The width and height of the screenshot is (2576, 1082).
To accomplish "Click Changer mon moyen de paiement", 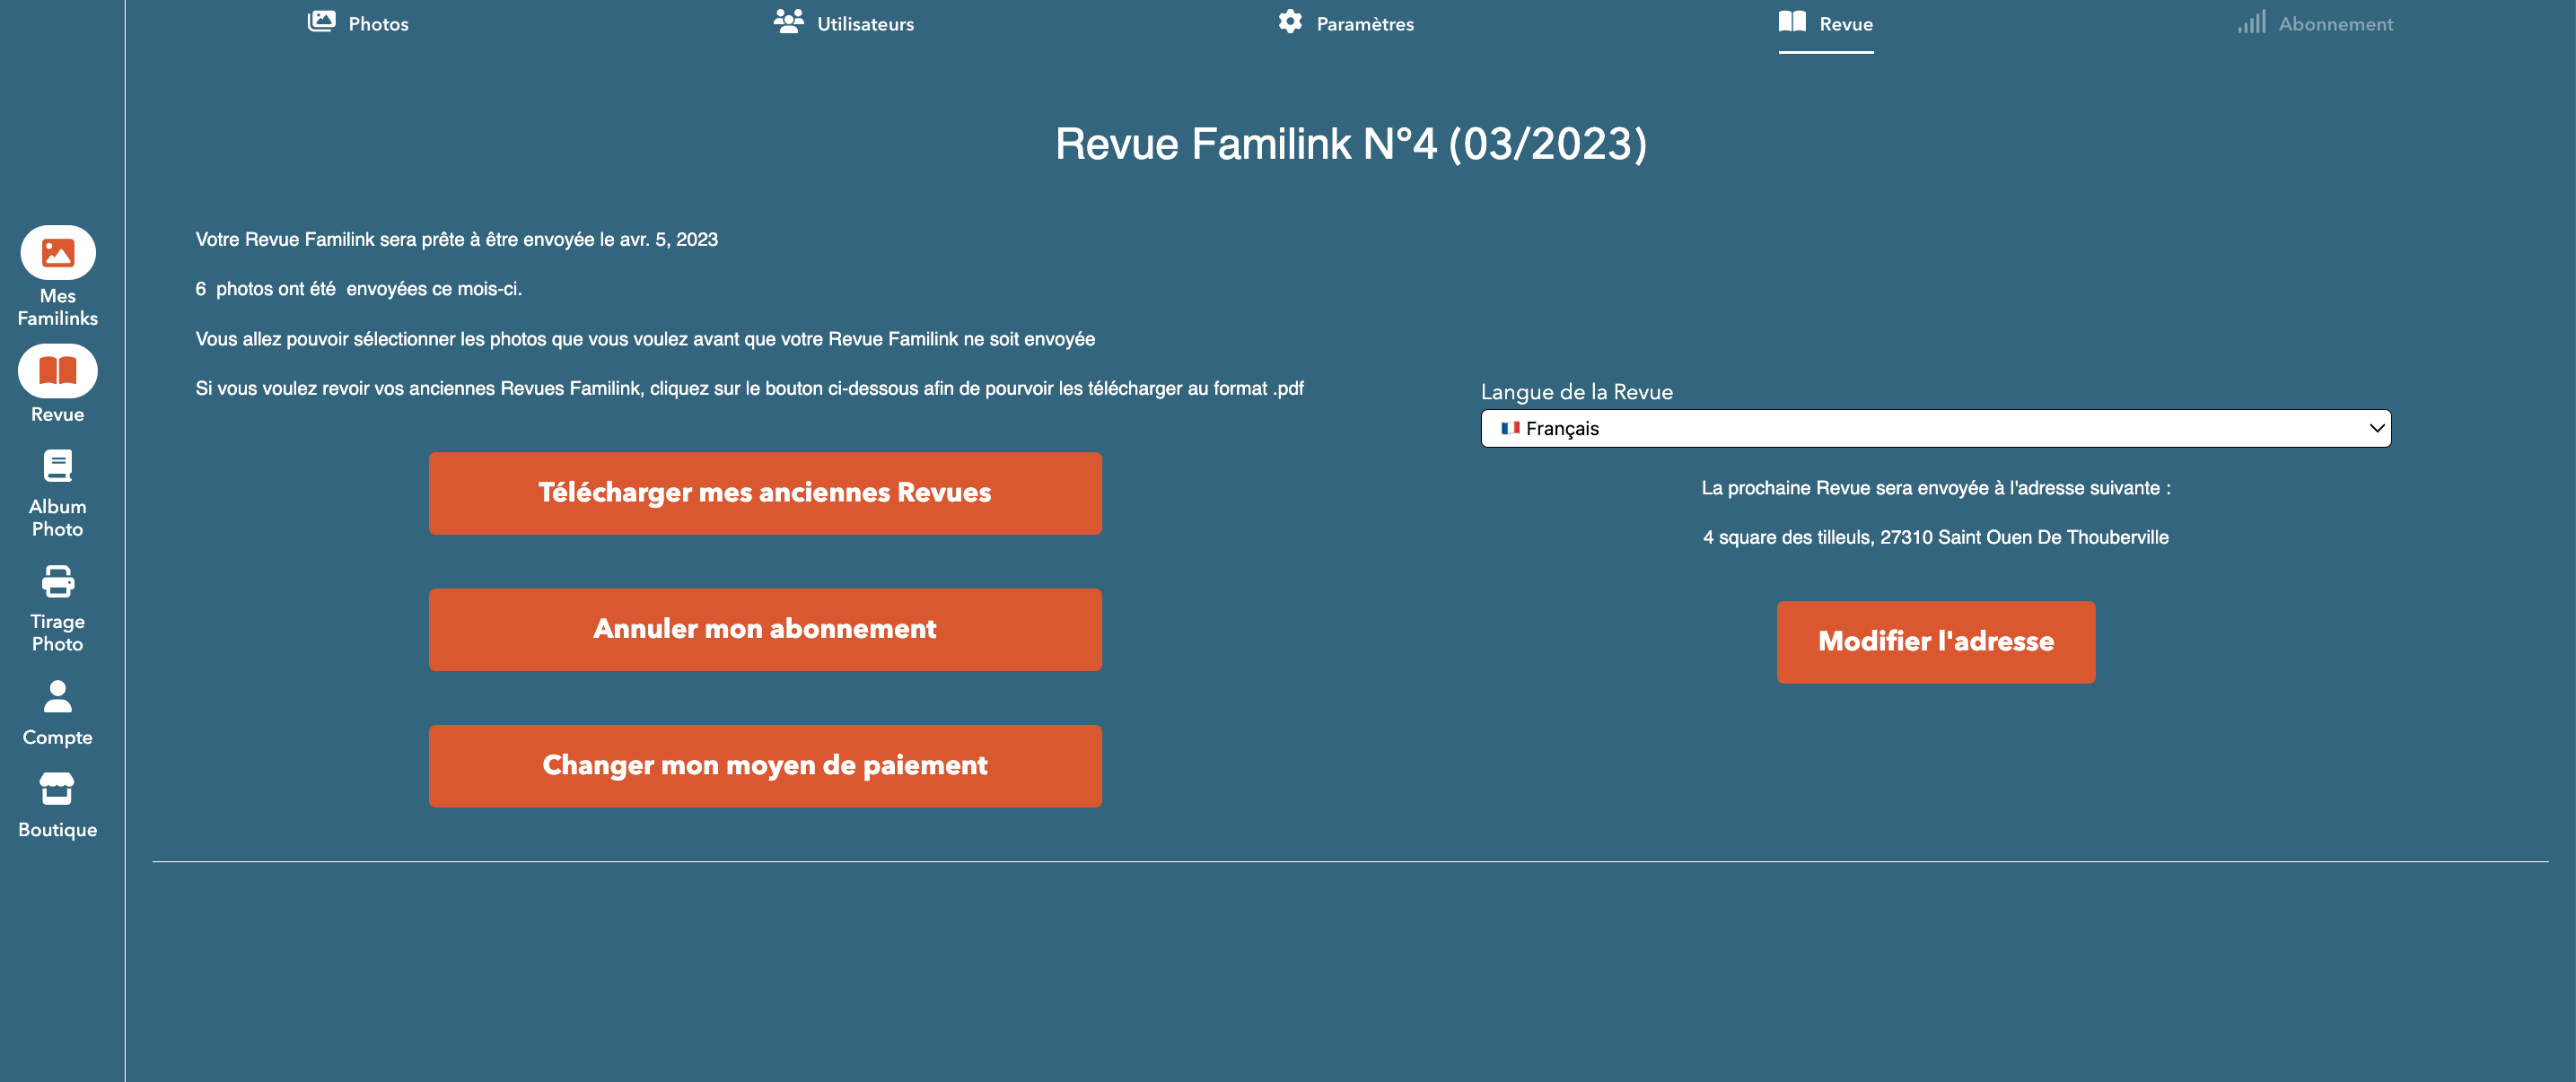I will pyautogui.click(x=765, y=765).
